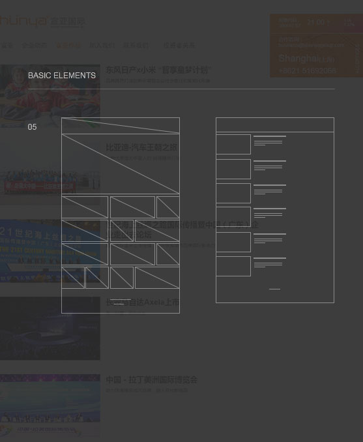Open the 投资者关系 menu item
Screen dimensions: 363x442
179,45
